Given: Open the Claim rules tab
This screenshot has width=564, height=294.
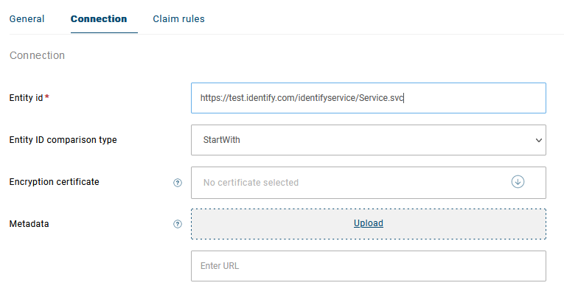Looking at the screenshot, I should (x=178, y=18).
